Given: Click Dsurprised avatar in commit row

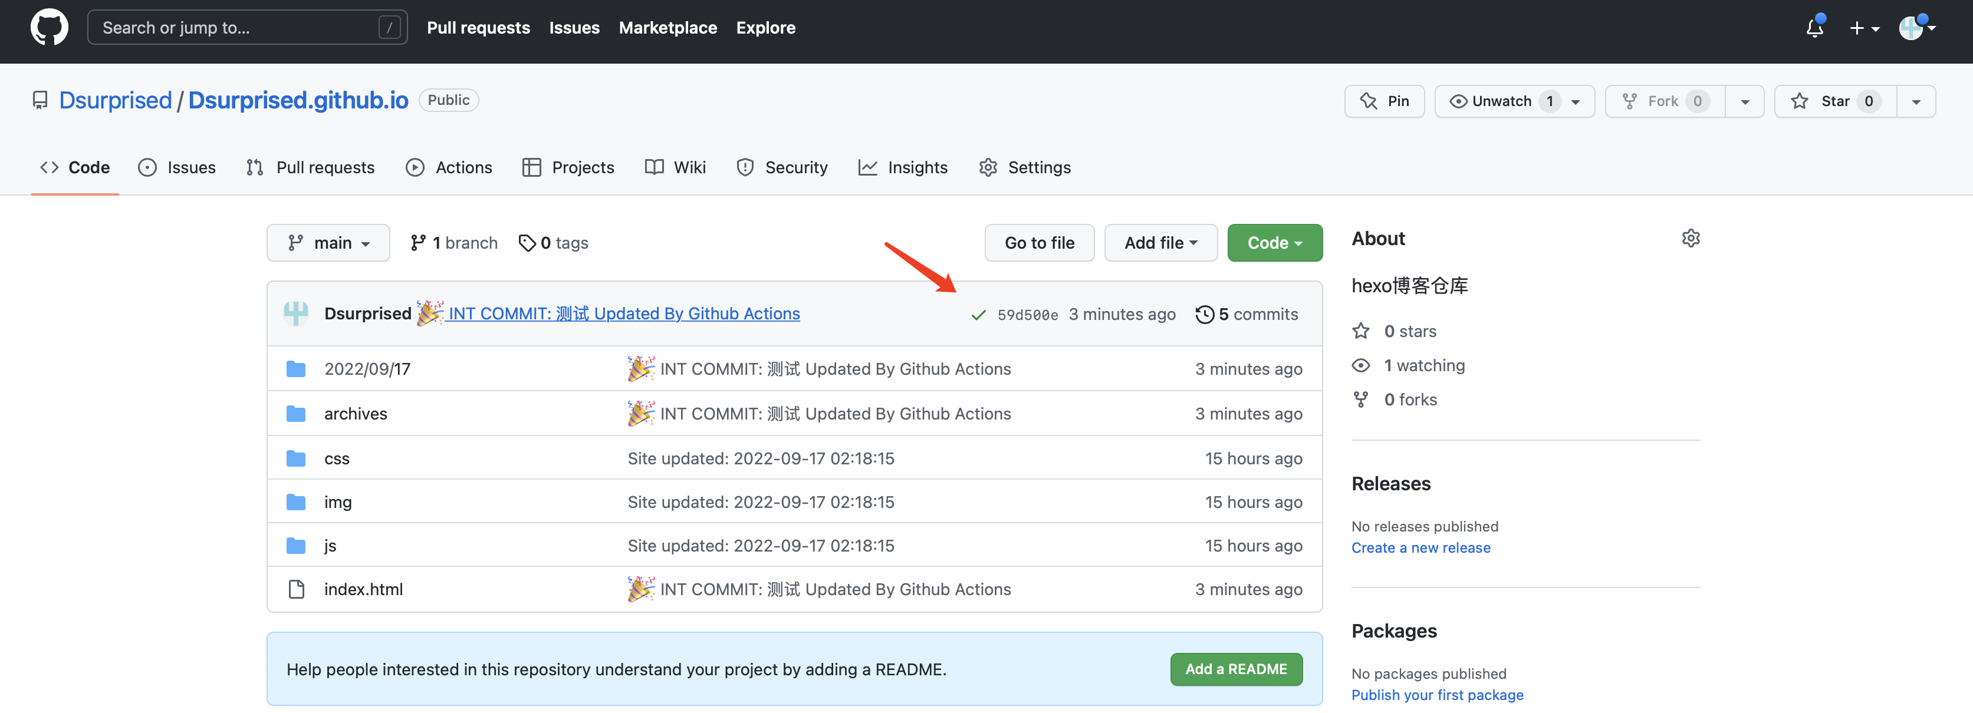Looking at the screenshot, I should 295,313.
